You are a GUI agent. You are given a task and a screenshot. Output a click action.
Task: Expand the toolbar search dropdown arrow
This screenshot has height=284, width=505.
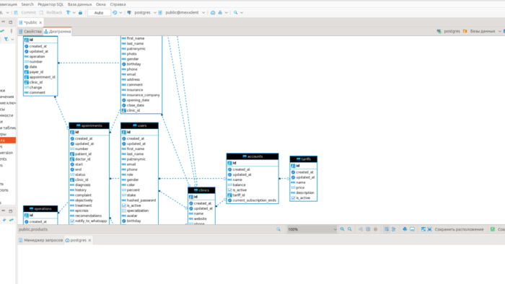(242, 12)
